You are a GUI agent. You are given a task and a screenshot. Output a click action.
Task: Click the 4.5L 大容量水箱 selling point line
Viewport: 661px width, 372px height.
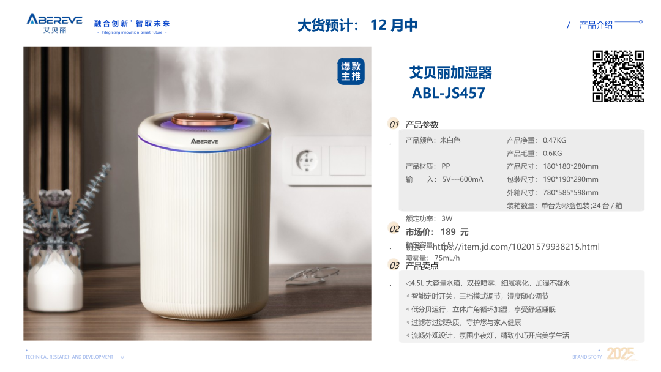click(488, 283)
